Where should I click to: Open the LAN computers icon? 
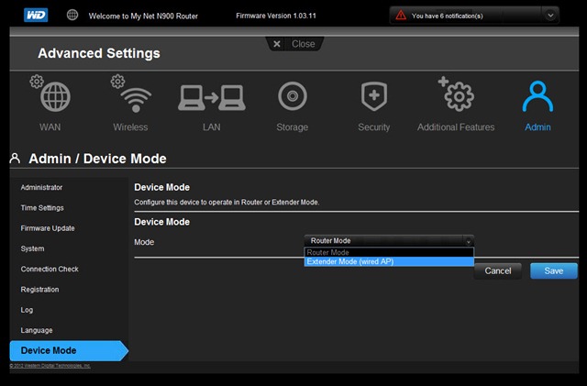coord(212,97)
